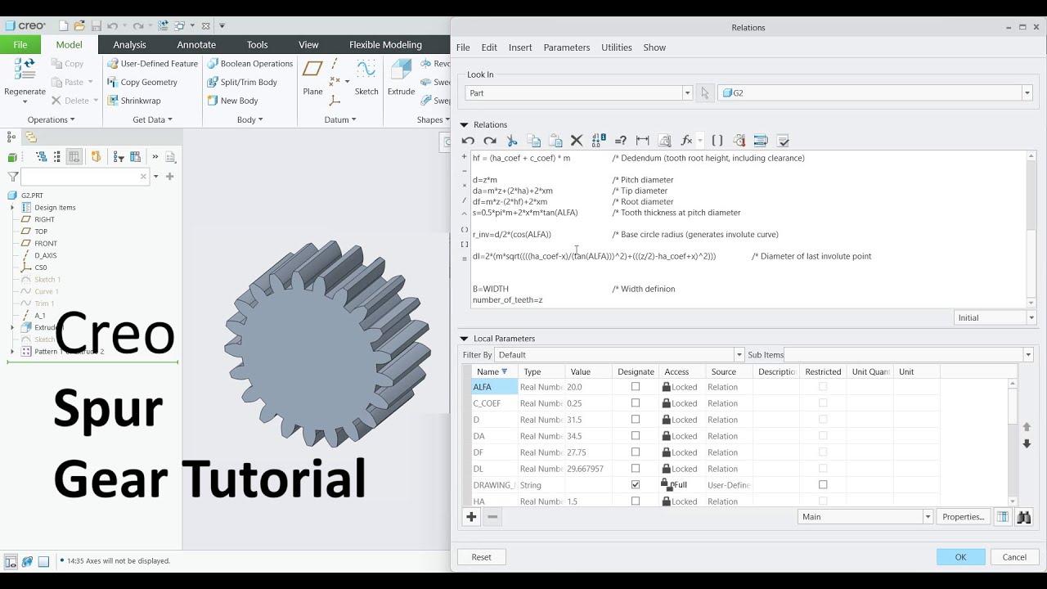Check Designate for the DF parameter
The width and height of the screenshot is (1047, 589).
coord(636,452)
